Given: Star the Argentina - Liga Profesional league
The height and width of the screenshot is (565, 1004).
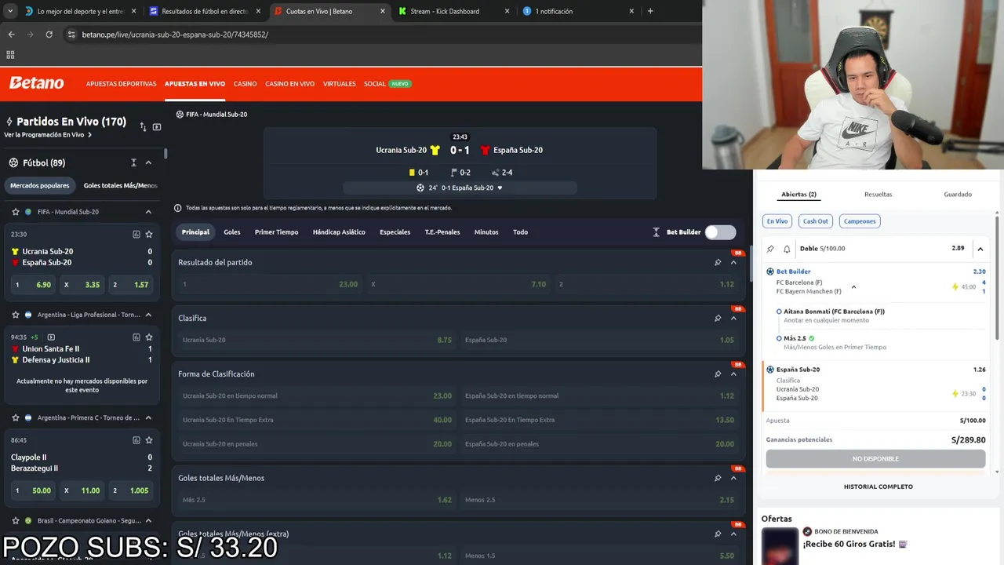Looking at the screenshot, I should pyautogui.click(x=16, y=315).
